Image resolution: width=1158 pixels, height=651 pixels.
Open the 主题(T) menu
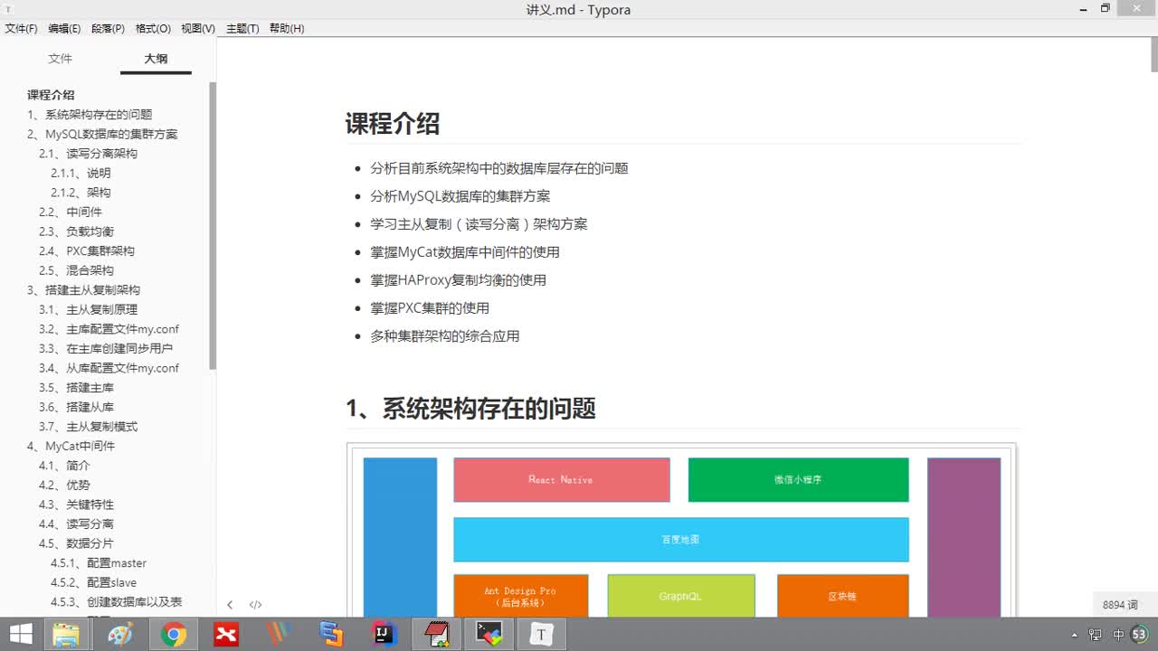[x=242, y=28]
